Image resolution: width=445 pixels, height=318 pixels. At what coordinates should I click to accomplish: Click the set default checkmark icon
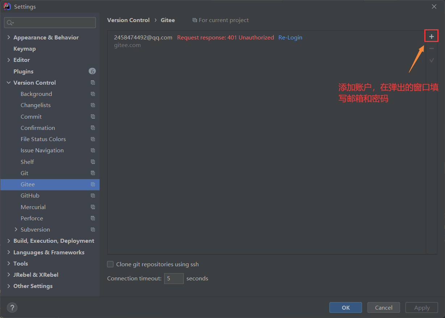click(x=431, y=60)
